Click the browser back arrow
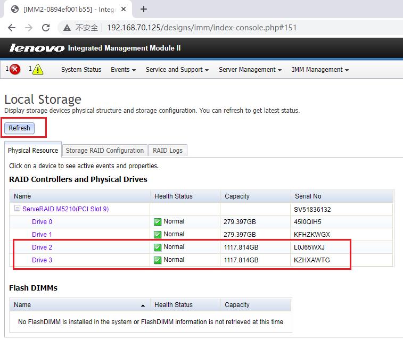The height and width of the screenshot is (339, 403). 12,28
